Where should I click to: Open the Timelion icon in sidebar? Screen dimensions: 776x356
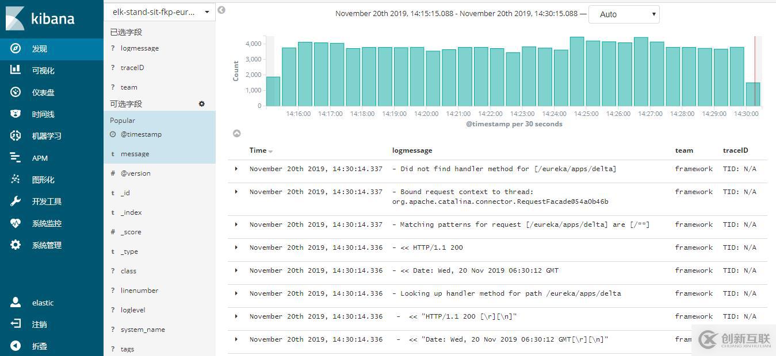(x=16, y=114)
